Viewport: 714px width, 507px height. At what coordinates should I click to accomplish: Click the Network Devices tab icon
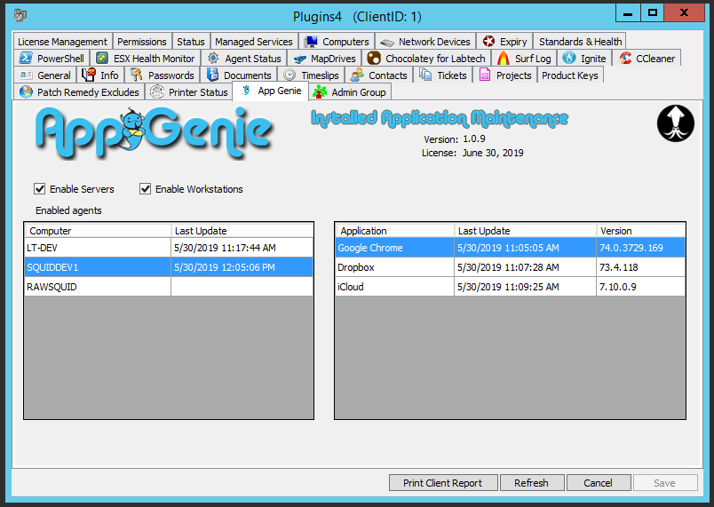pos(387,43)
